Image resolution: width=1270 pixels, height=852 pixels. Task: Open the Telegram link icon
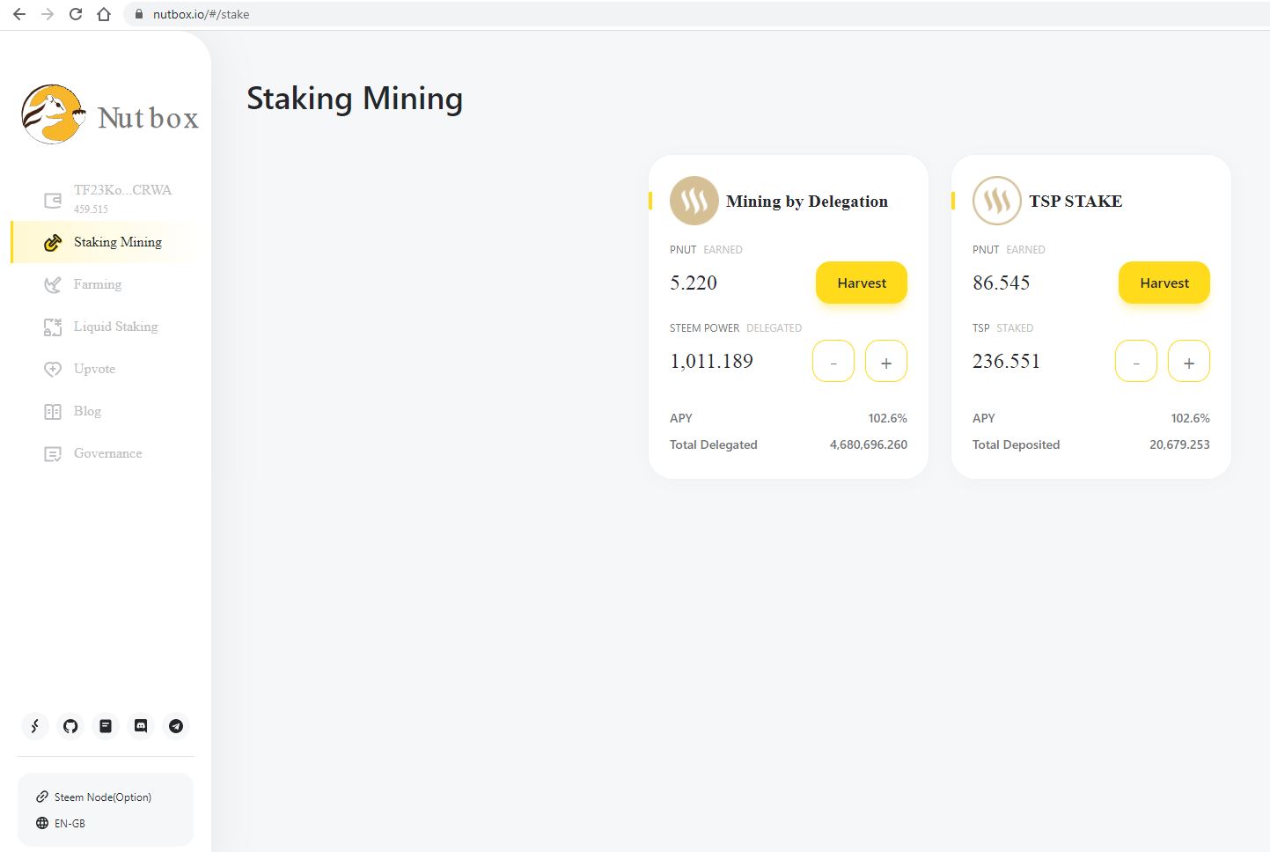pyautogui.click(x=176, y=726)
